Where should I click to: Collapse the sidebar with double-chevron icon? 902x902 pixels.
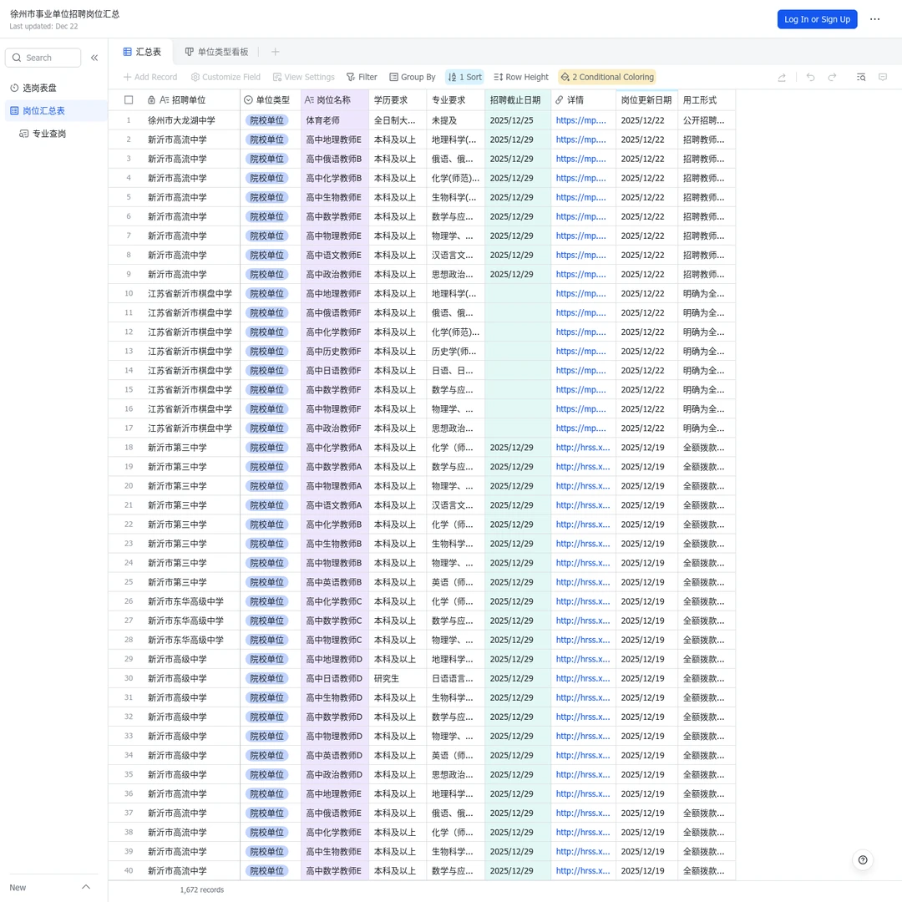click(x=94, y=58)
